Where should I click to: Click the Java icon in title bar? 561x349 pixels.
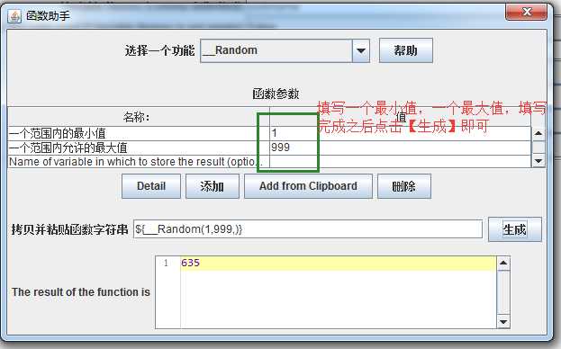point(14,16)
